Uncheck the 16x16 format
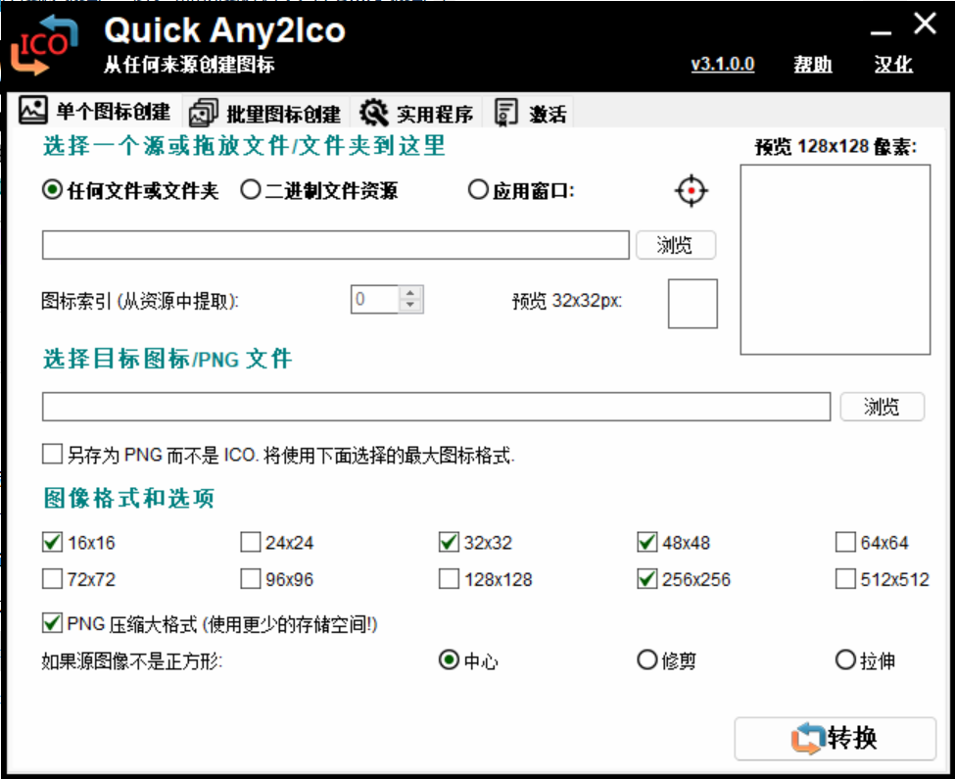 [52, 542]
